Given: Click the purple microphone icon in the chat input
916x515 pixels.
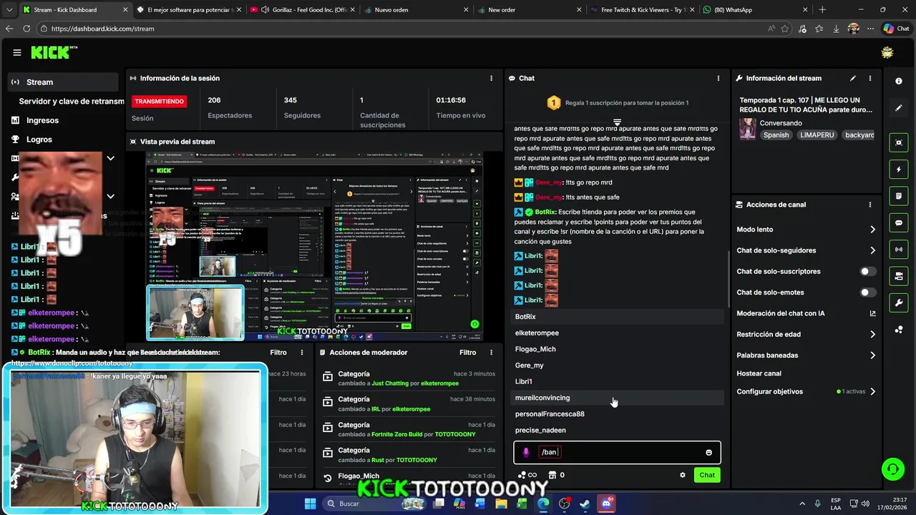Looking at the screenshot, I should 526,452.
